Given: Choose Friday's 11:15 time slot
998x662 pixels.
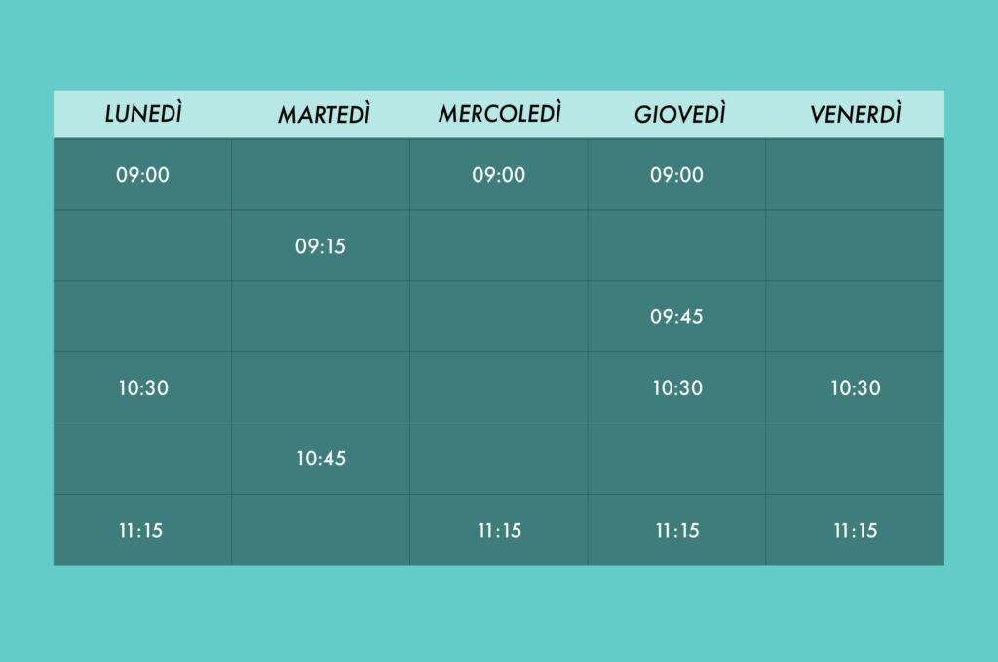Looking at the screenshot, I should [855, 530].
